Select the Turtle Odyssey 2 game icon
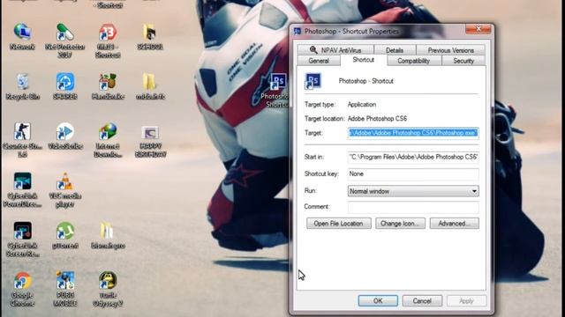 click(108, 280)
